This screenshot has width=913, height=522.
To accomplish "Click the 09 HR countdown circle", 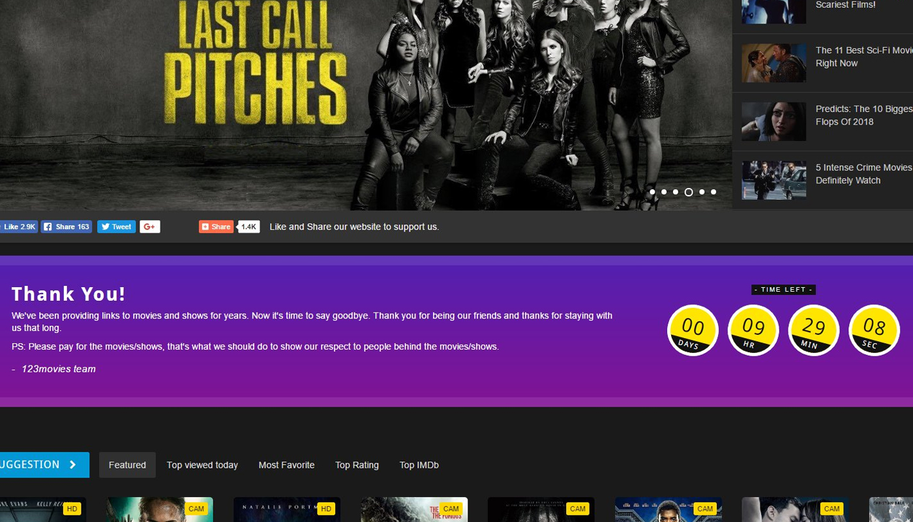I will coord(753,330).
